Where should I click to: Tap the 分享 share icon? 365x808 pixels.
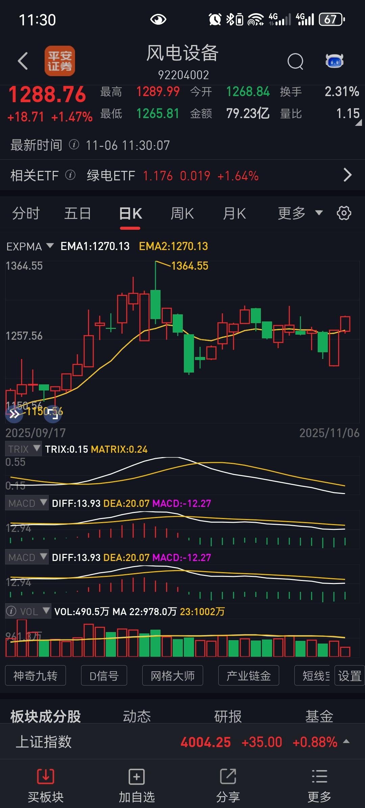coord(228,776)
